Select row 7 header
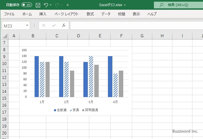203x139 pixels. click(x=4, y=43)
